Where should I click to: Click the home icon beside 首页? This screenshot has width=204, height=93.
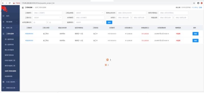pyautogui.click(x=3, y=16)
